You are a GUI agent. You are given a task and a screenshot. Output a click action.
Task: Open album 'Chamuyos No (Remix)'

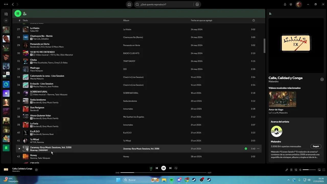pos(133,37)
